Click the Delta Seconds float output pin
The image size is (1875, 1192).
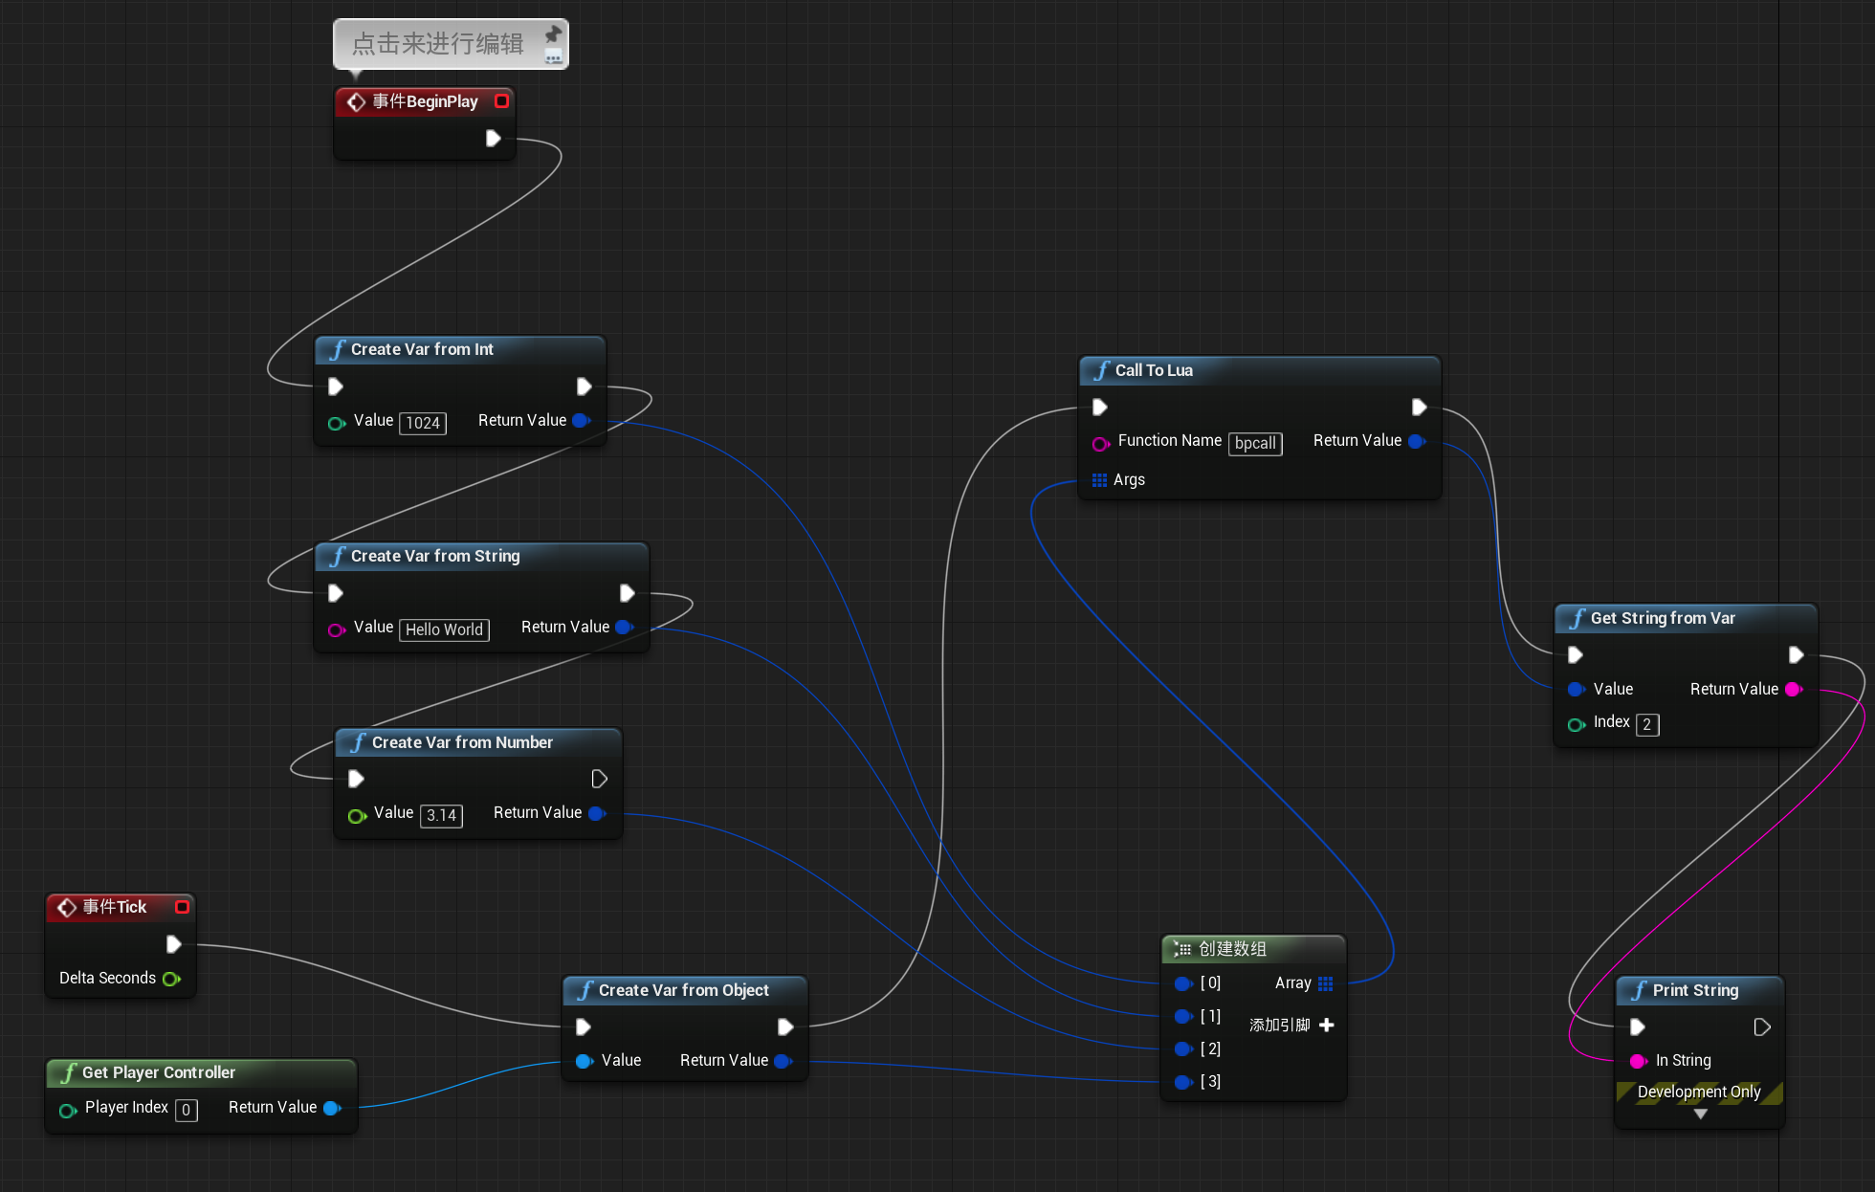pos(171,979)
